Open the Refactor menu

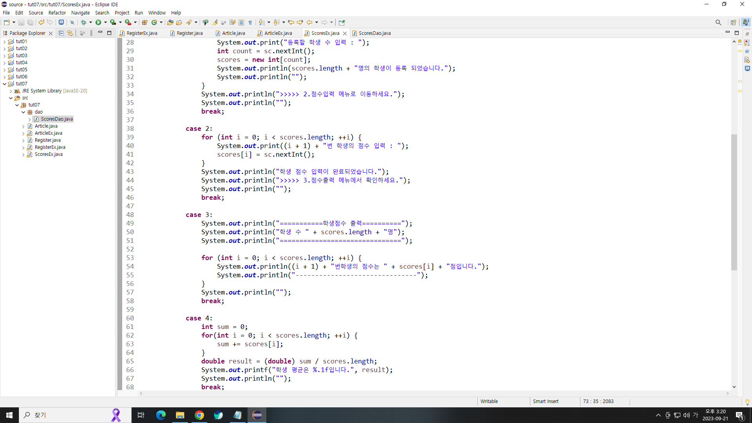[57, 13]
